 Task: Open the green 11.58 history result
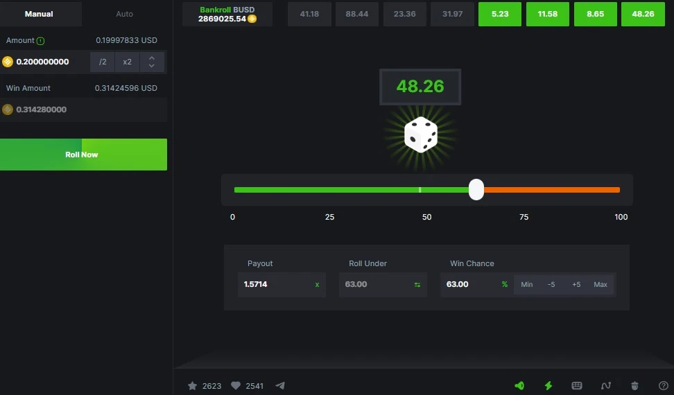click(548, 14)
